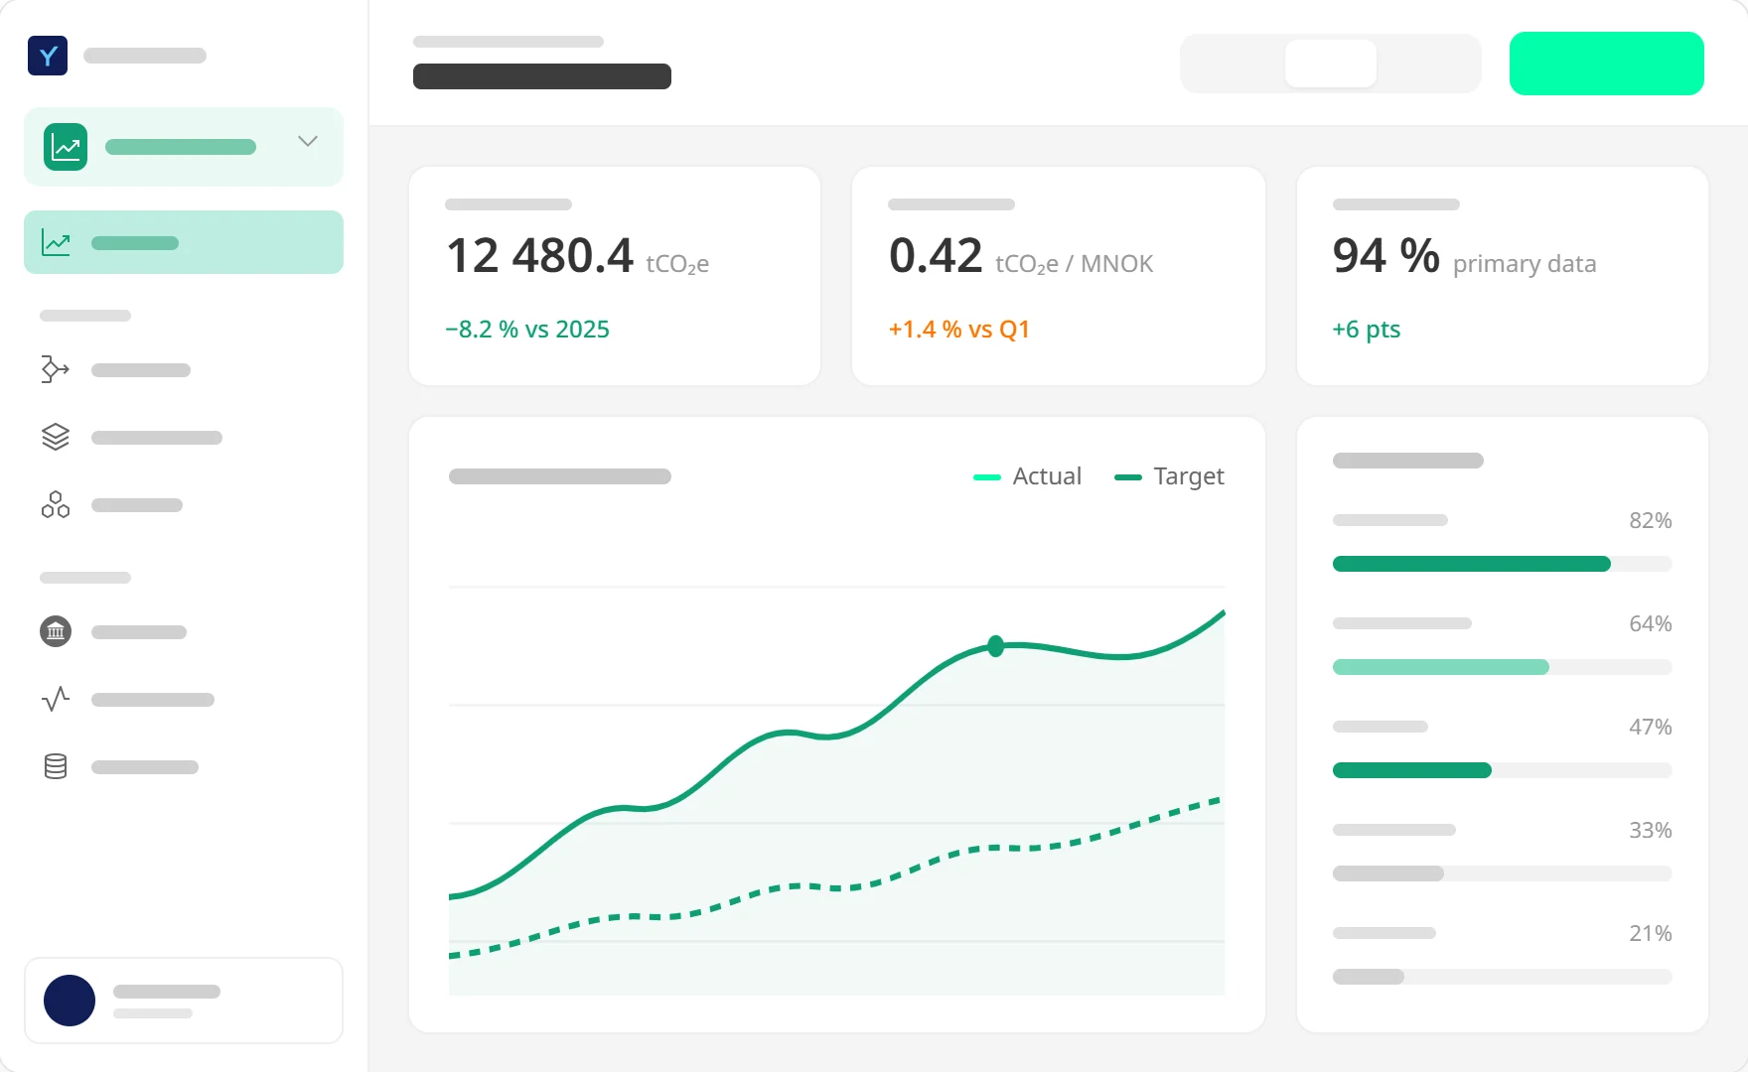Open the flow-node arrow sidebar icon
Image resolution: width=1748 pixels, height=1072 pixels.
pos(56,369)
